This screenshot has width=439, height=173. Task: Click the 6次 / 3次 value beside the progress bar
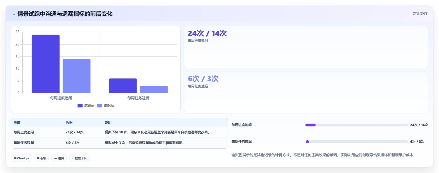(x=417, y=142)
